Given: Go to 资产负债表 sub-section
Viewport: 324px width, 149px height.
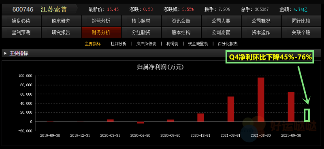Looking at the screenshot, I should (x=146, y=44).
